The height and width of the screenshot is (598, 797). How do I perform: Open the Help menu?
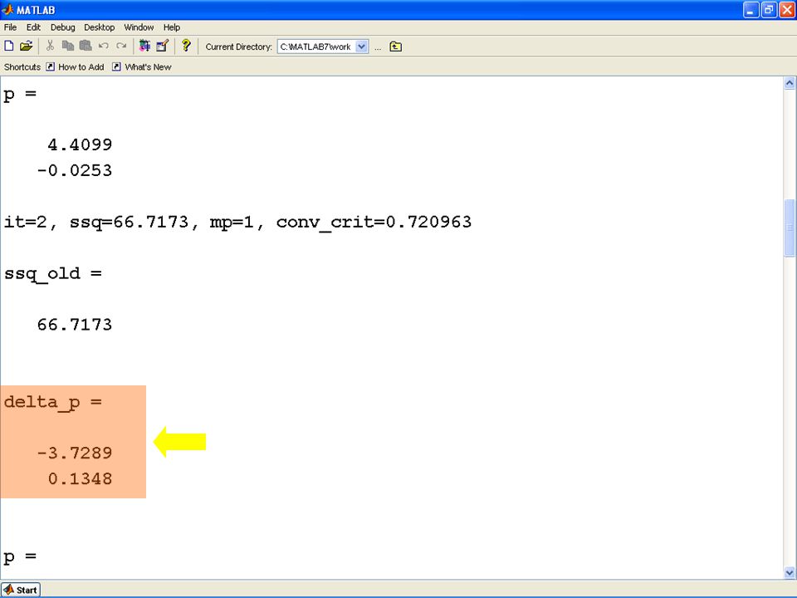coord(172,27)
